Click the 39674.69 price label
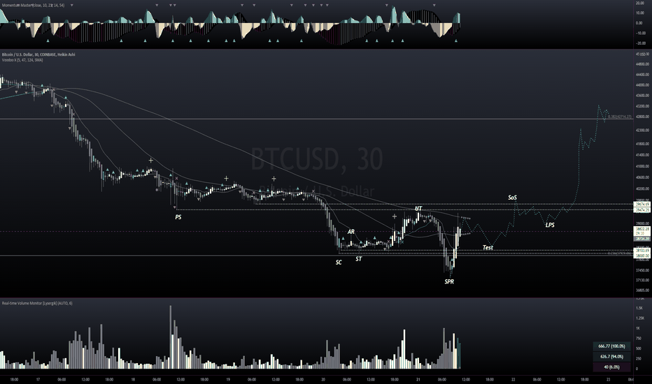The width and height of the screenshot is (652, 384). (642, 205)
